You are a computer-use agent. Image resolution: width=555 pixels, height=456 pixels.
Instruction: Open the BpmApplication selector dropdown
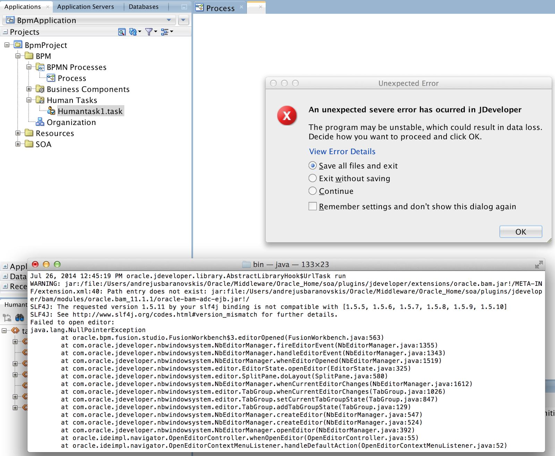pyautogui.click(x=169, y=20)
